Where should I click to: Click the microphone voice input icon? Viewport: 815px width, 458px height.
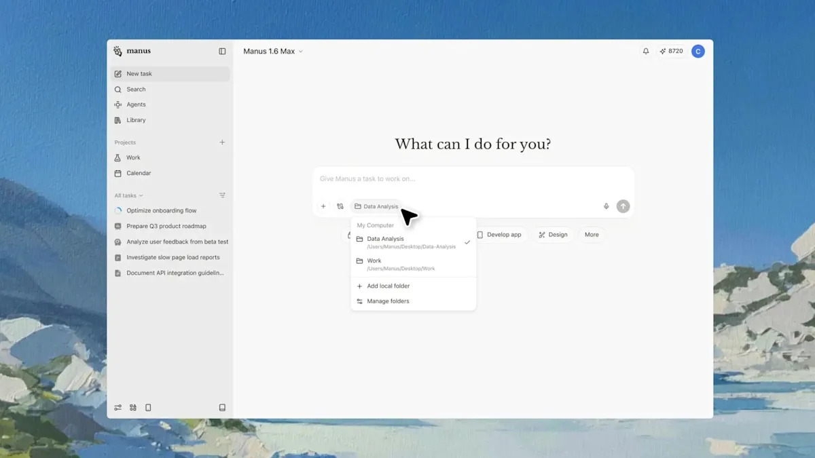606,206
